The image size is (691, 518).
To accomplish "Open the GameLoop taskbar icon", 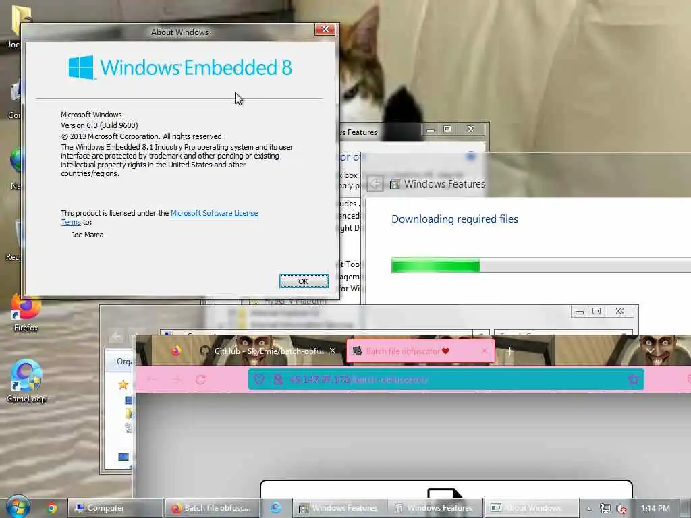I will tap(276, 508).
